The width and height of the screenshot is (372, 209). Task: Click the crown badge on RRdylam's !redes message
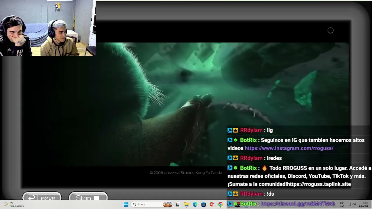(x=235, y=158)
